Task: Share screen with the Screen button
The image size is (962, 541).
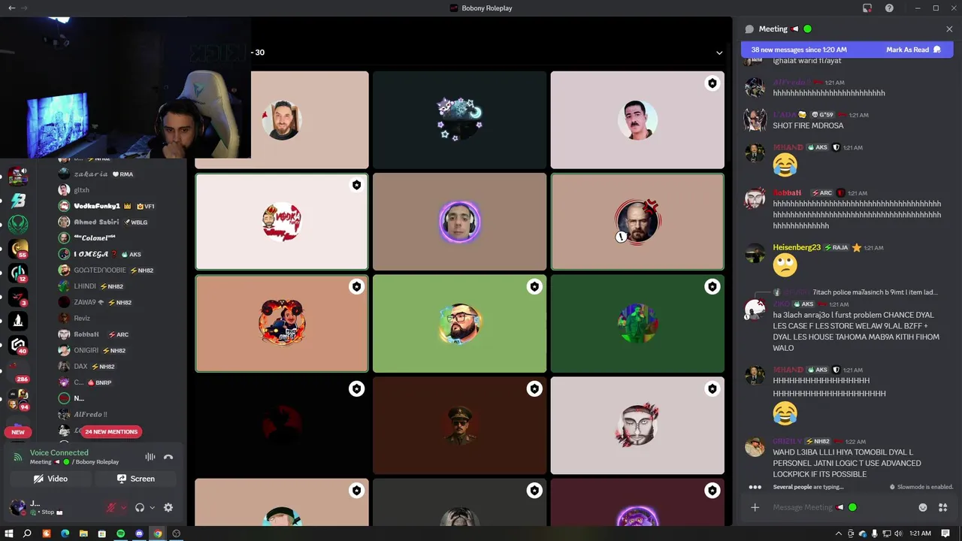Action: pyautogui.click(x=136, y=479)
